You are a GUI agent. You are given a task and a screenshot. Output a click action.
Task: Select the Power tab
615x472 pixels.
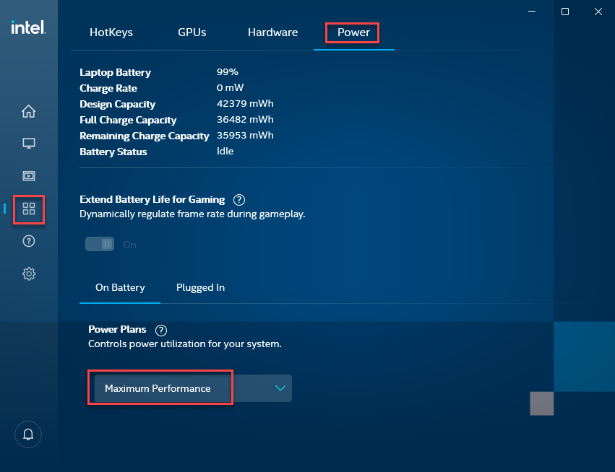[353, 32]
